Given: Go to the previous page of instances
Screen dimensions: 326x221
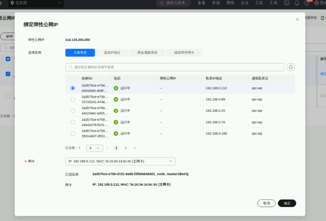Looking at the screenshot, I should (x=107, y=148).
